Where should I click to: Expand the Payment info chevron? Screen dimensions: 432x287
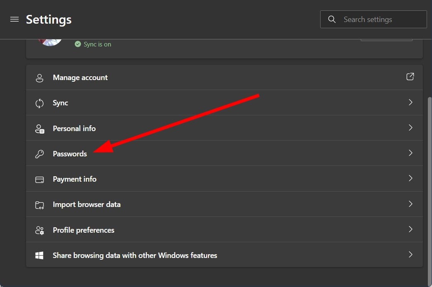point(410,178)
